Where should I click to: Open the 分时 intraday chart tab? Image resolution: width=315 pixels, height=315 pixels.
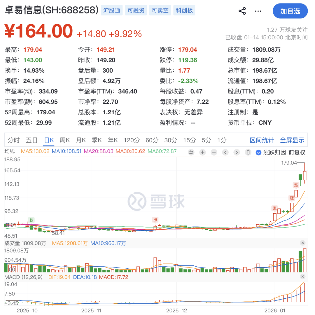click(13, 140)
